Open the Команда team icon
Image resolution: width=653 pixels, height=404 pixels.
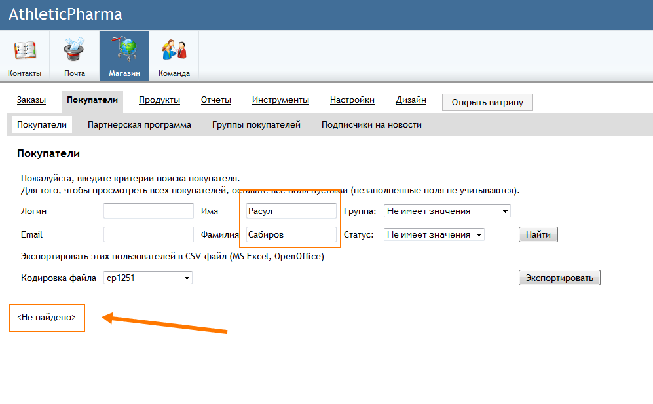(174, 51)
